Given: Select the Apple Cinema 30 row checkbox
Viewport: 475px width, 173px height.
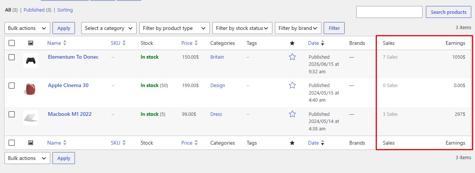Looking at the screenshot, I should click(x=12, y=86).
